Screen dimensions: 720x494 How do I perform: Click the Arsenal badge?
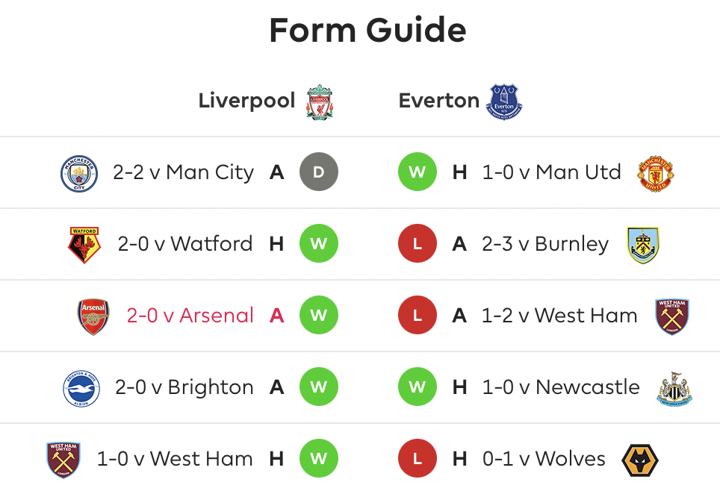93,316
